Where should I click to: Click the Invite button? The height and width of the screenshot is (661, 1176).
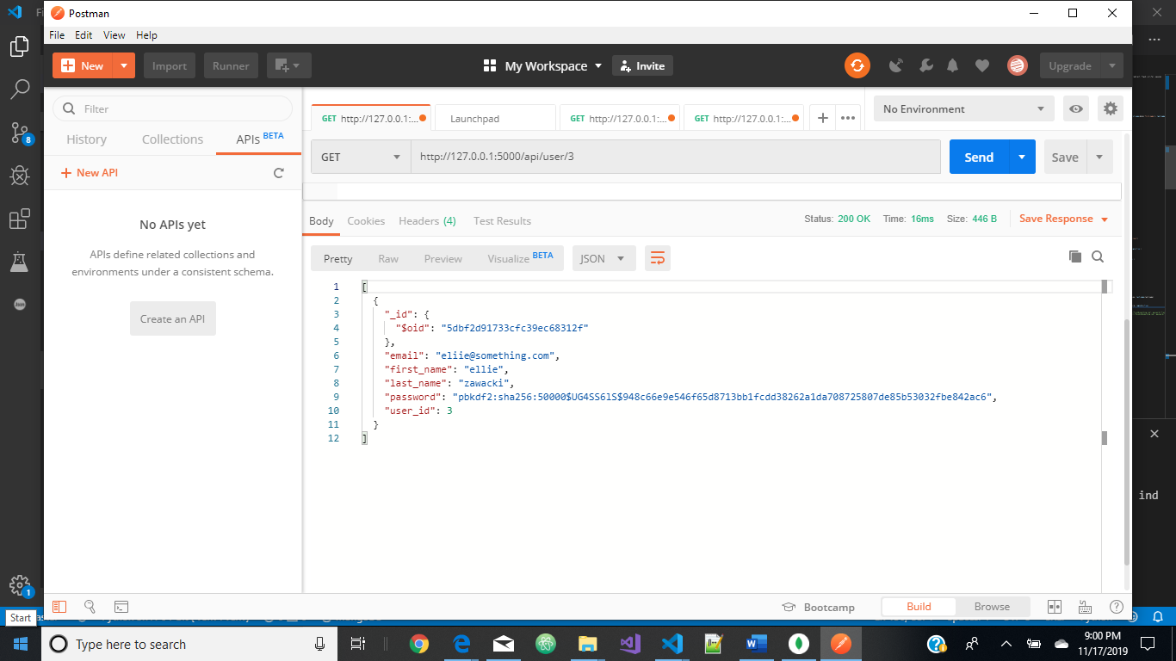(x=642, y=65)
